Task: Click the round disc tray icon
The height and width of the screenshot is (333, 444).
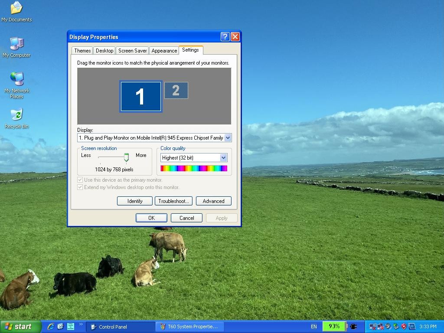Action: pyautogui.click(x=388, y=326)
